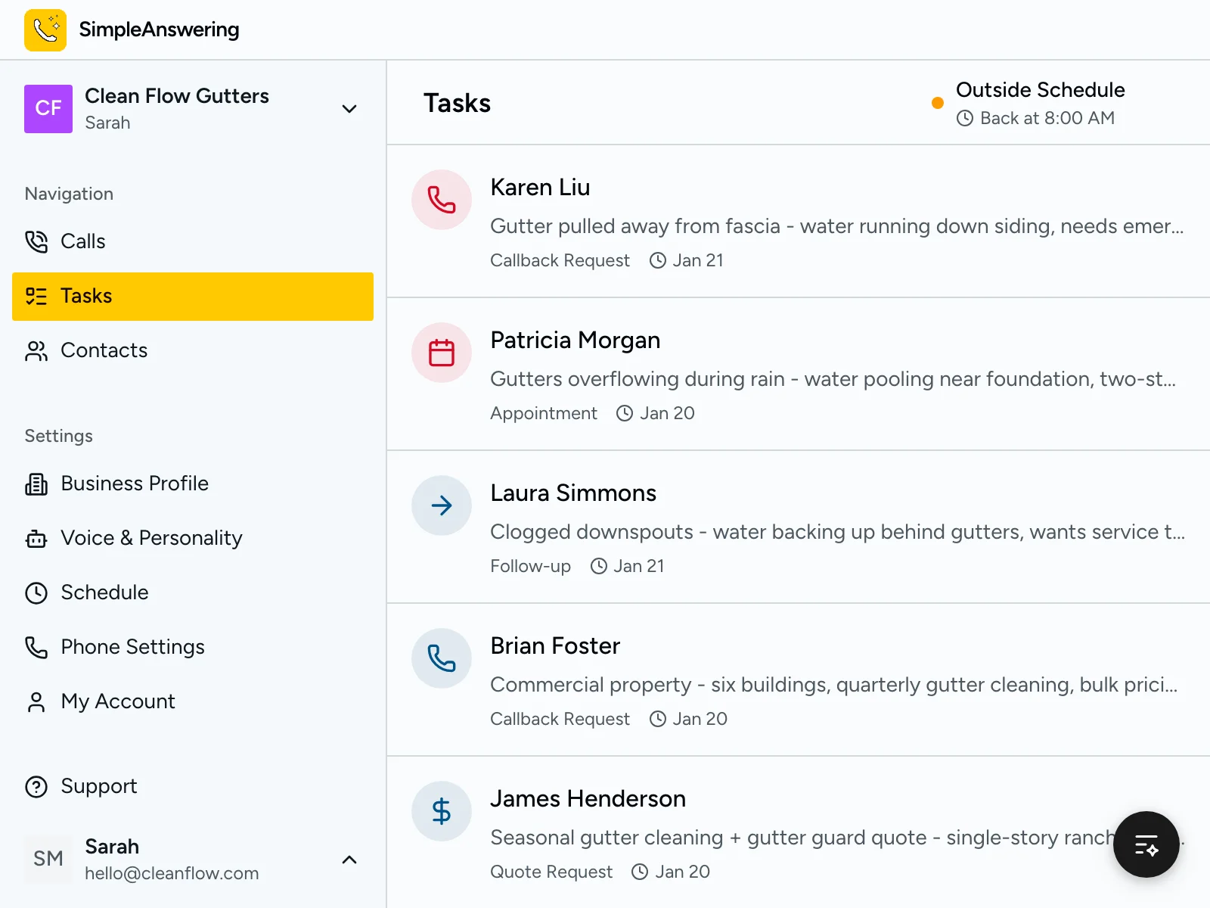
Task: Click Karen Liu's red phone callback icon
Action: point(442,200)
